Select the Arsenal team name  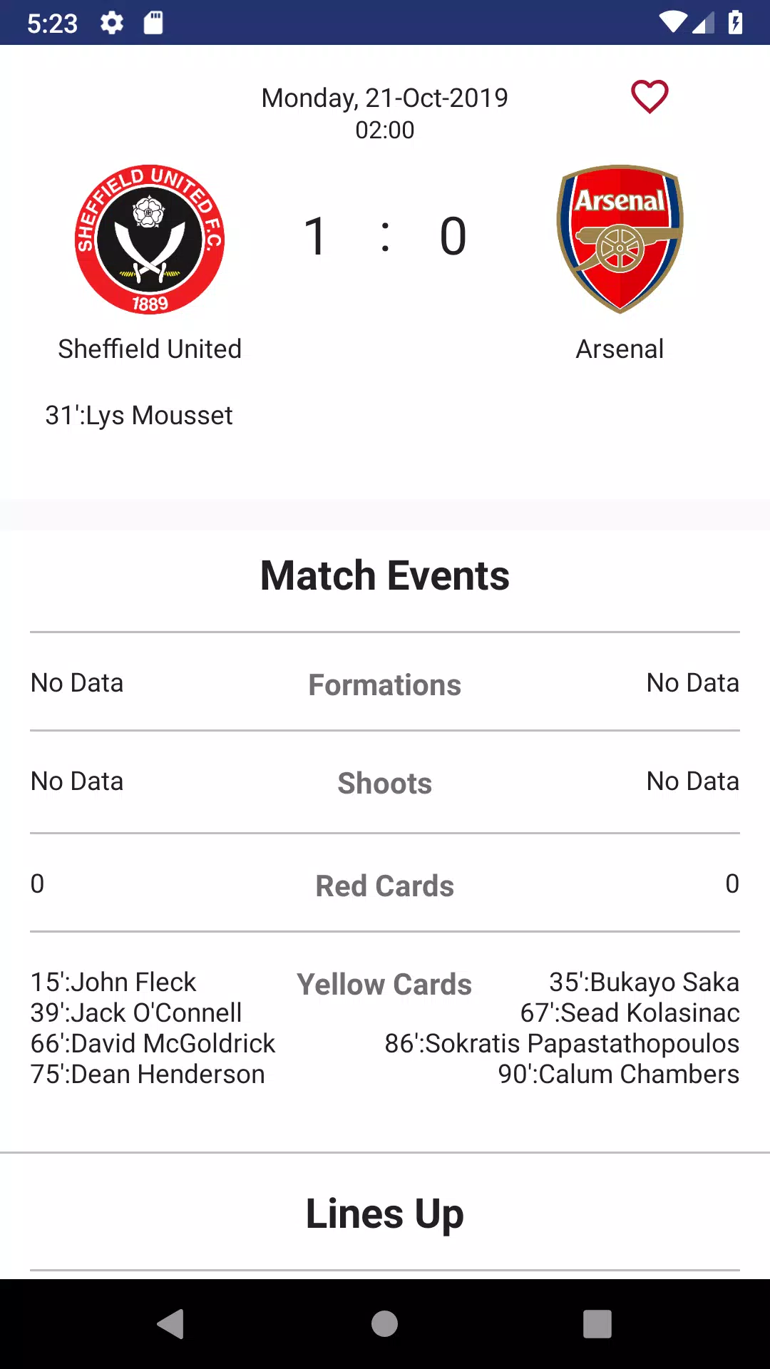[620, 349]
